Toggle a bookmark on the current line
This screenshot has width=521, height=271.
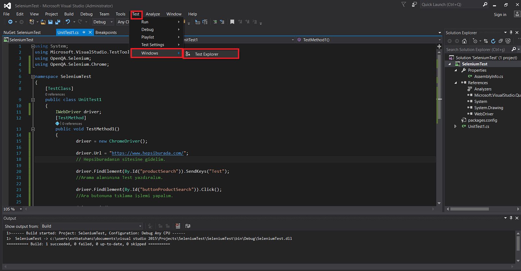(x=232, y=22)
